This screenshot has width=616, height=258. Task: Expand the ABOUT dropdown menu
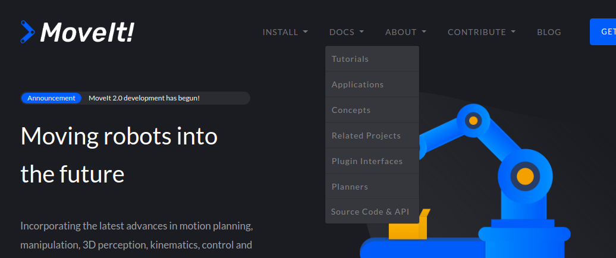pyautogui.click(x=406, y=32)
